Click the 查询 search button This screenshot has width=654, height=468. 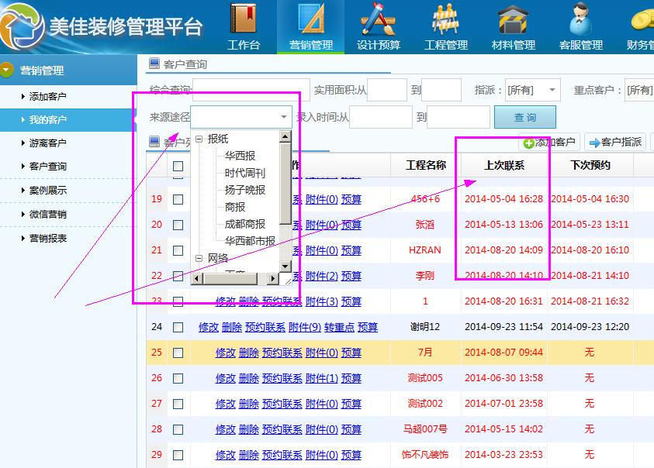point(524,117)
